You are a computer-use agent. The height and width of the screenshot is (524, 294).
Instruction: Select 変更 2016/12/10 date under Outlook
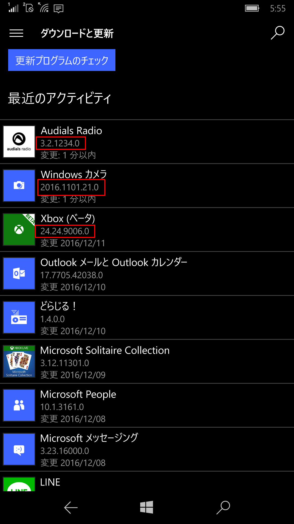pyautogui.click(x=73, y=287)
